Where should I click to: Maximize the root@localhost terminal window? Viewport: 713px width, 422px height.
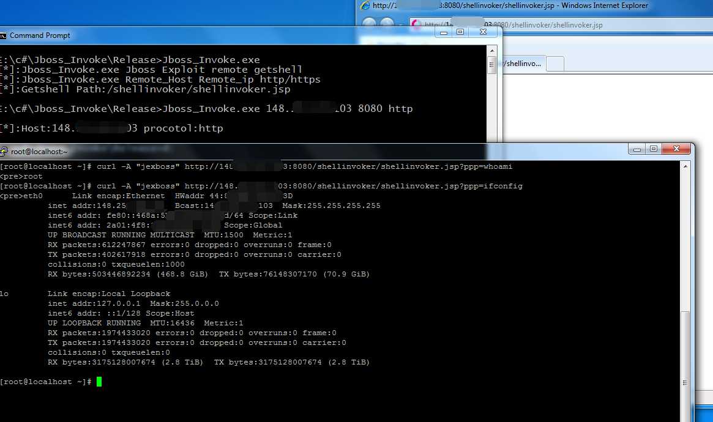point(654,149)
